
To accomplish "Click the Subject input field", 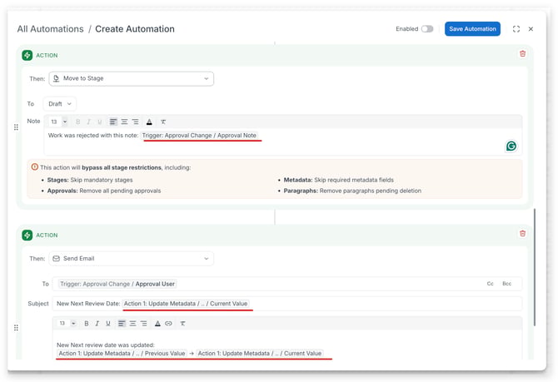I will [x=287, y=304].
